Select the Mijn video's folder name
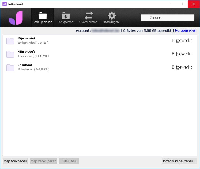Viewport: 200px width, 169px height. [x=27, y=52]
